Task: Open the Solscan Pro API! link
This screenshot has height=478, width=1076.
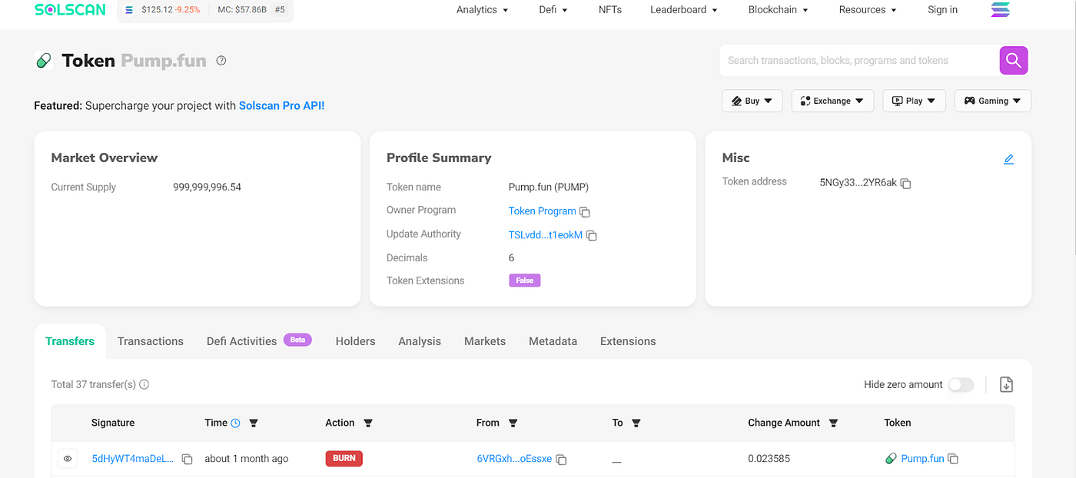Action: click(x=282, y=106)
